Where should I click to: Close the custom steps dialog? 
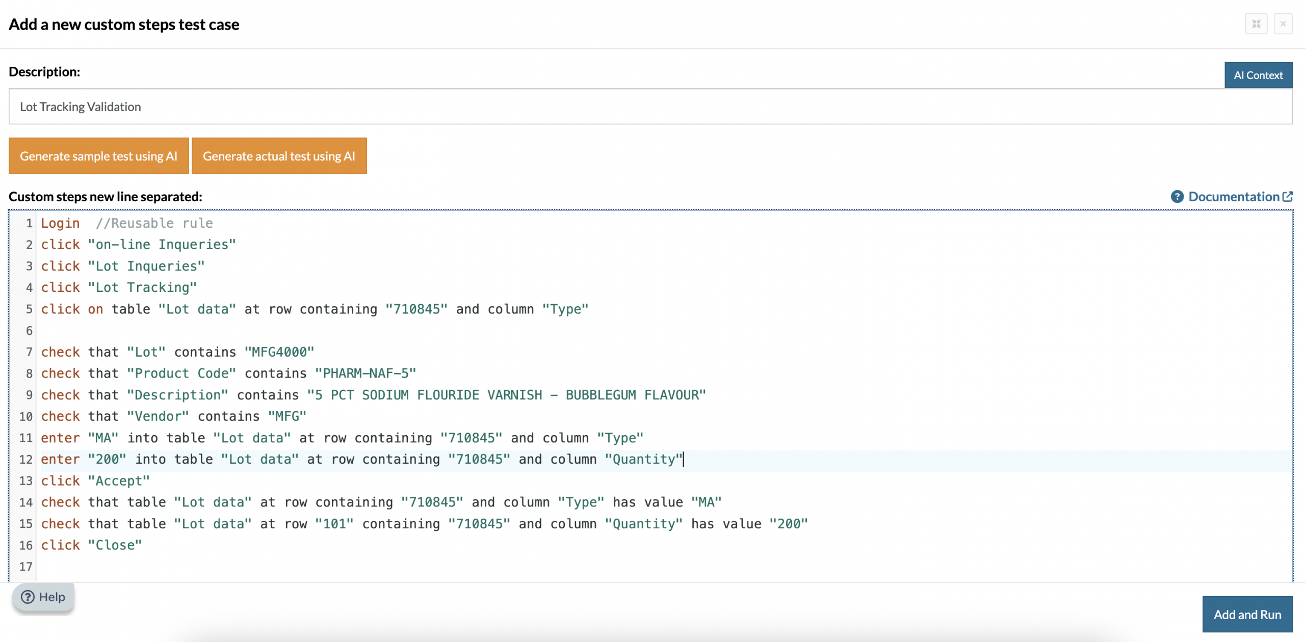1283,24
